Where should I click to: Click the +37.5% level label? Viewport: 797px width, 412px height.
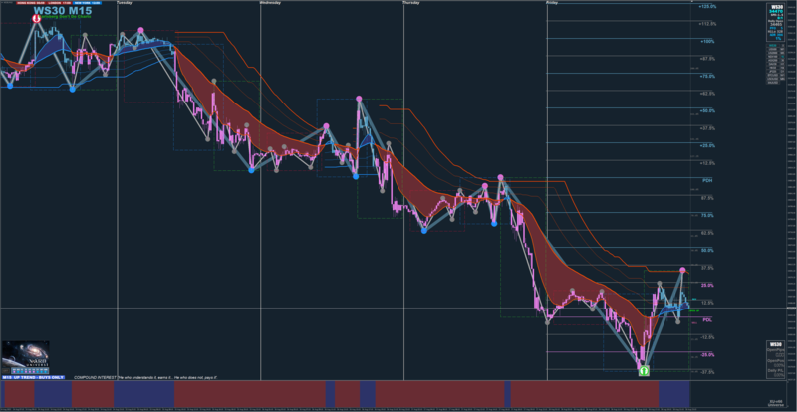click(x=707, y=128)
